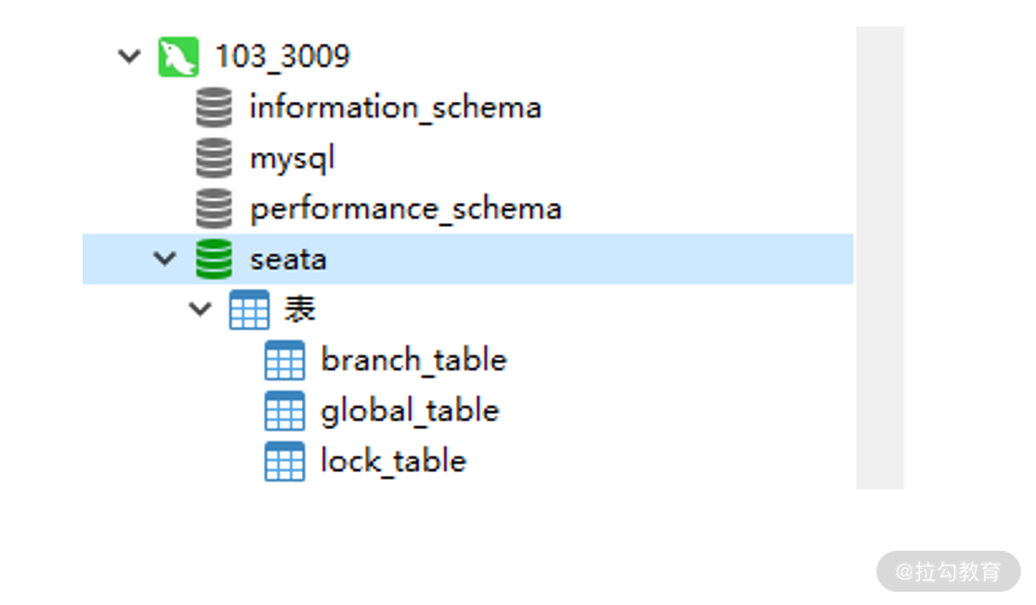1036x605 pixels.
Task: Click the information_schema database cylinder icon
Action: [214, 107]
